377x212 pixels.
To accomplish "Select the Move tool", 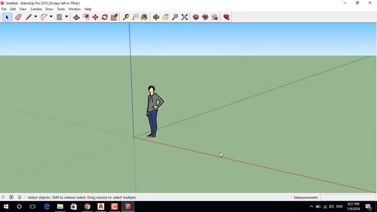I will (95, 17).
